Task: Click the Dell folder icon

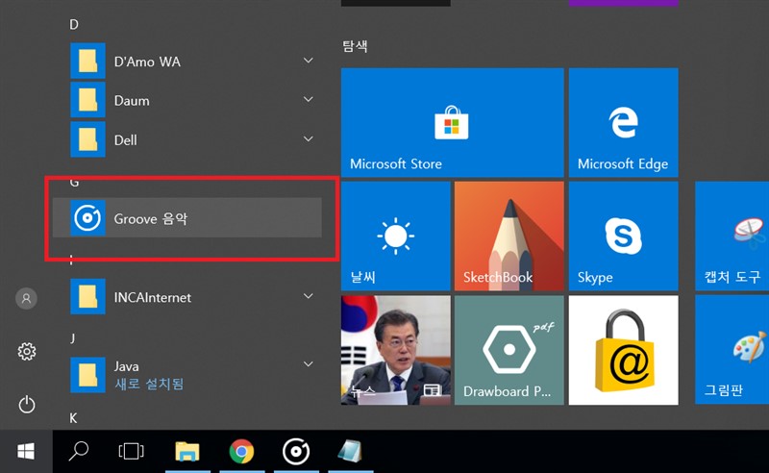Action: [87, 139]
